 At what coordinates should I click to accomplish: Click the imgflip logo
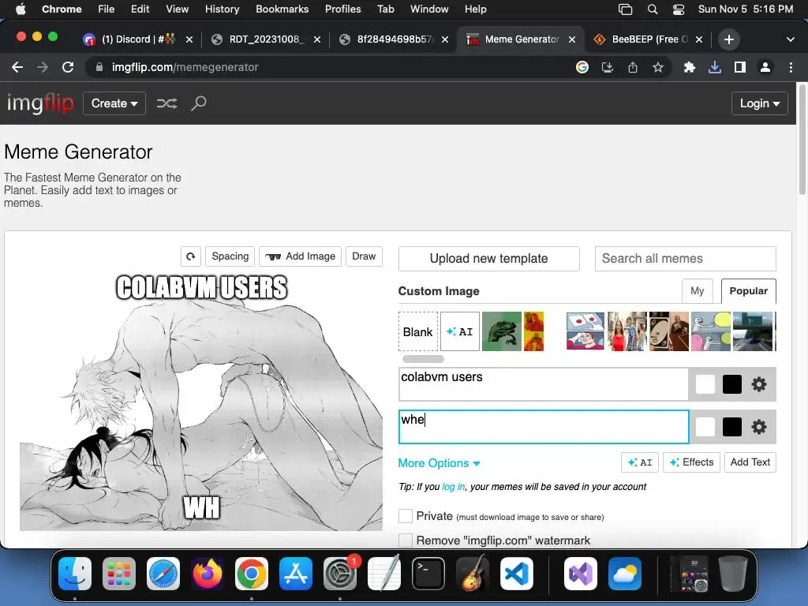(40, 103)
